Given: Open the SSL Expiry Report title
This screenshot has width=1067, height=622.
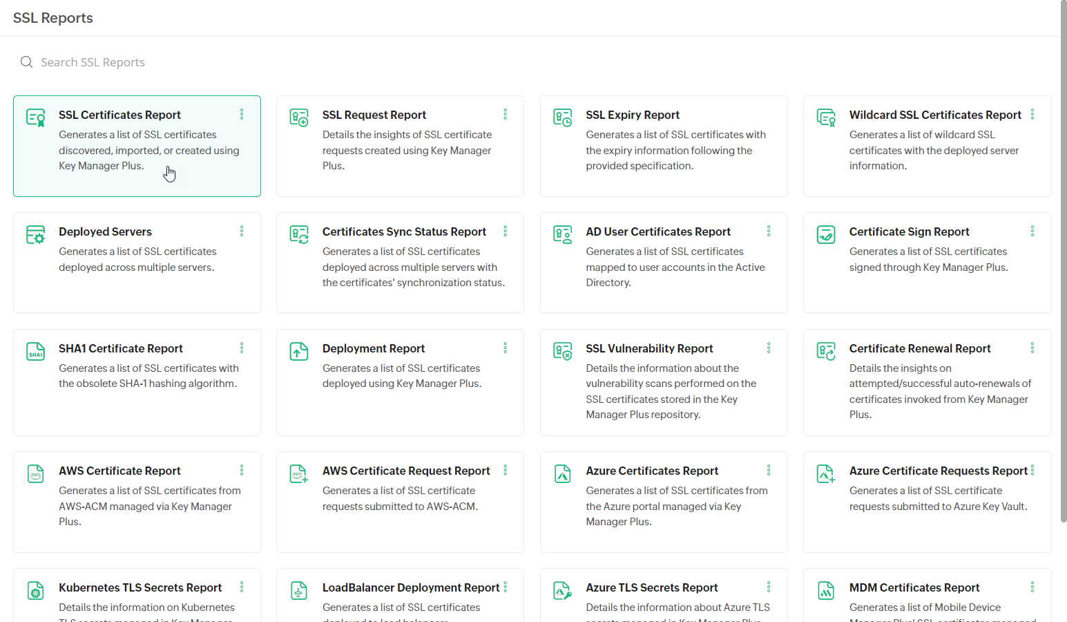Looking at the screenshot, I should 633,115.
